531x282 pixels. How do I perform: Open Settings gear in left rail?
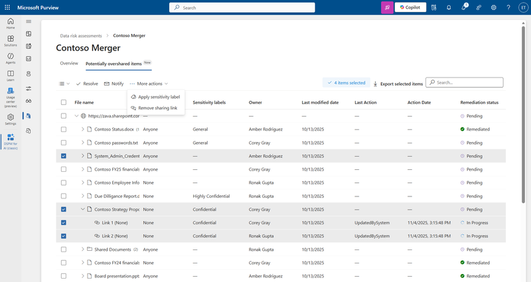11,119
